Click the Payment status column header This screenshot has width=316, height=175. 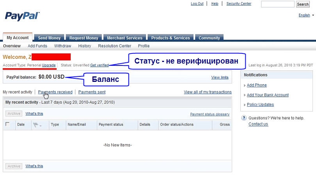(x=111, y=124)
